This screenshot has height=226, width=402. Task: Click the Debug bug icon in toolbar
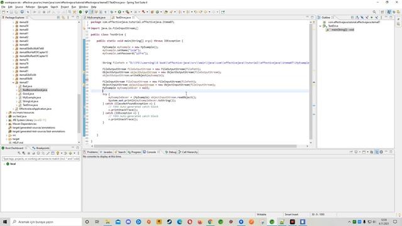112,12
